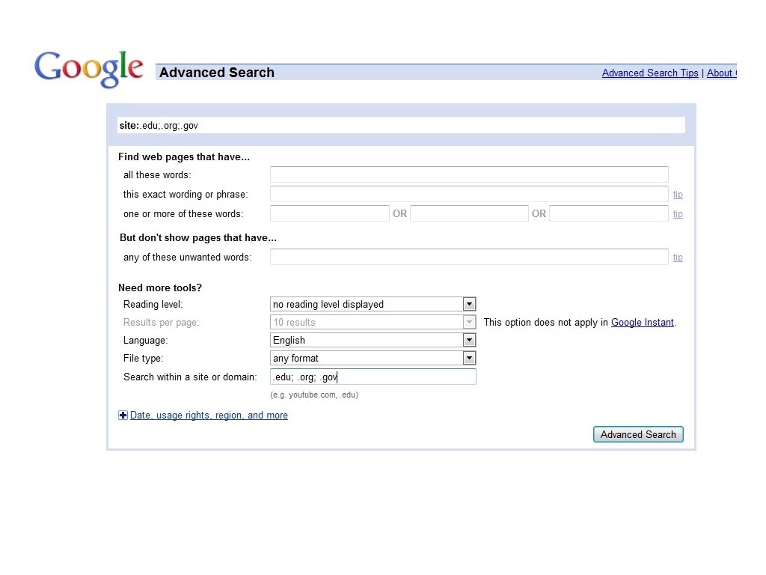Click the top query box showing site:.edu
The image size is (766, 575).
(x=401, y=125)
